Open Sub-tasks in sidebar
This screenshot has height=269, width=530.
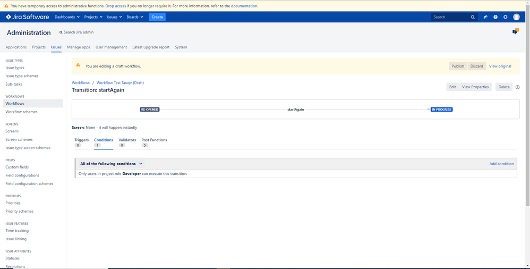click(13, 84)
